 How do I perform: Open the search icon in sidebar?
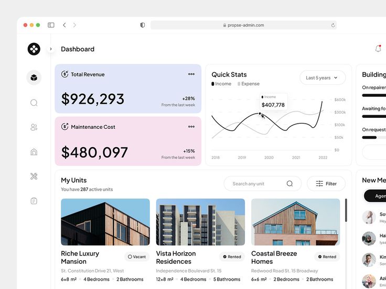pos(34,103)
